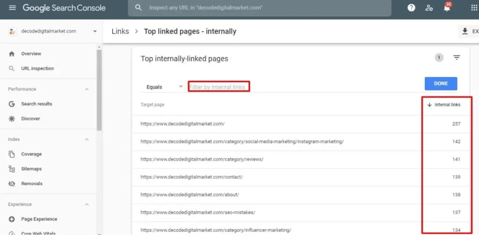Click the 141 internal links value
479x244 pixels.
pos(456,159)
